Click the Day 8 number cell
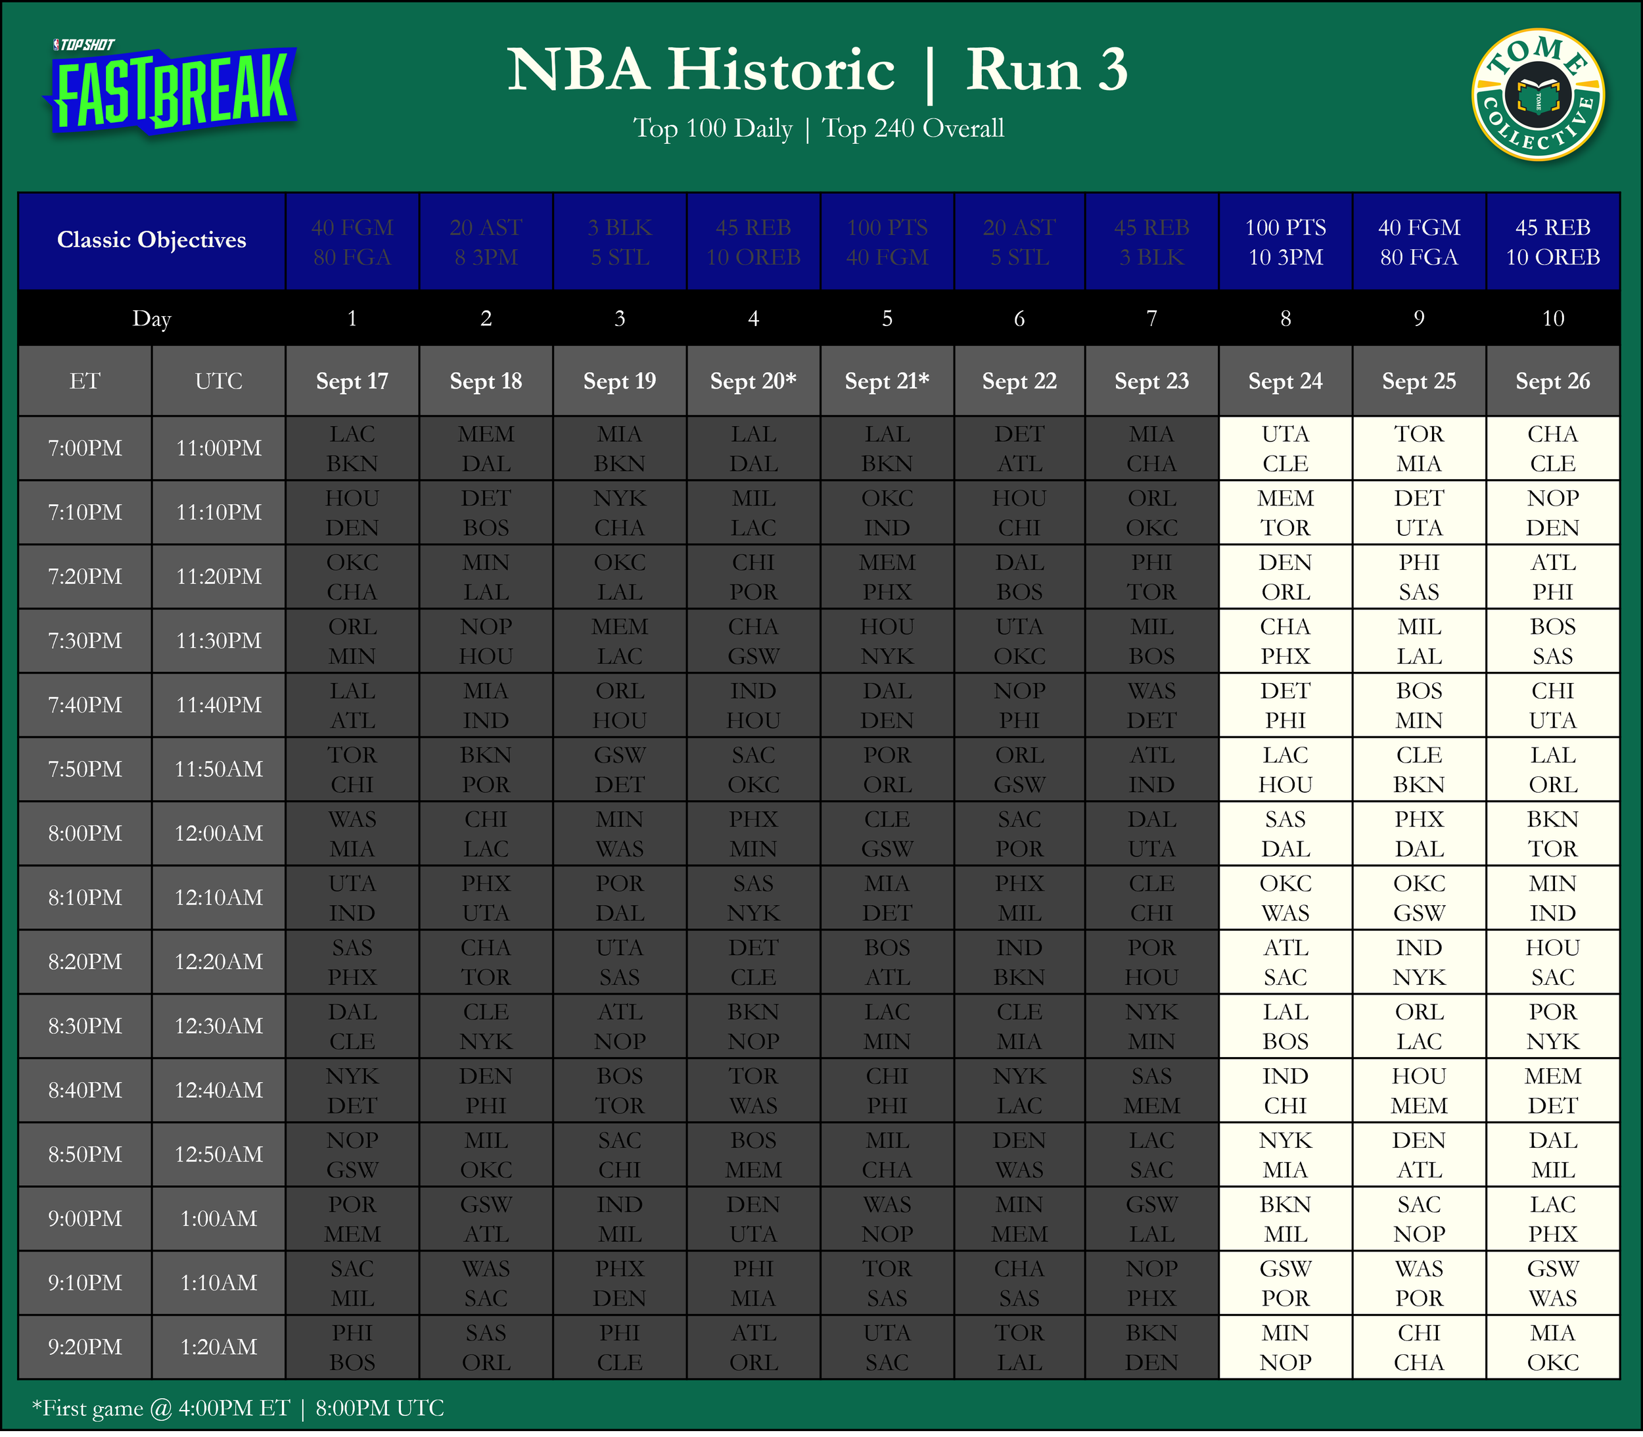The height and width of the screenshot is (1437, 1643). (x=1285, y=318)
